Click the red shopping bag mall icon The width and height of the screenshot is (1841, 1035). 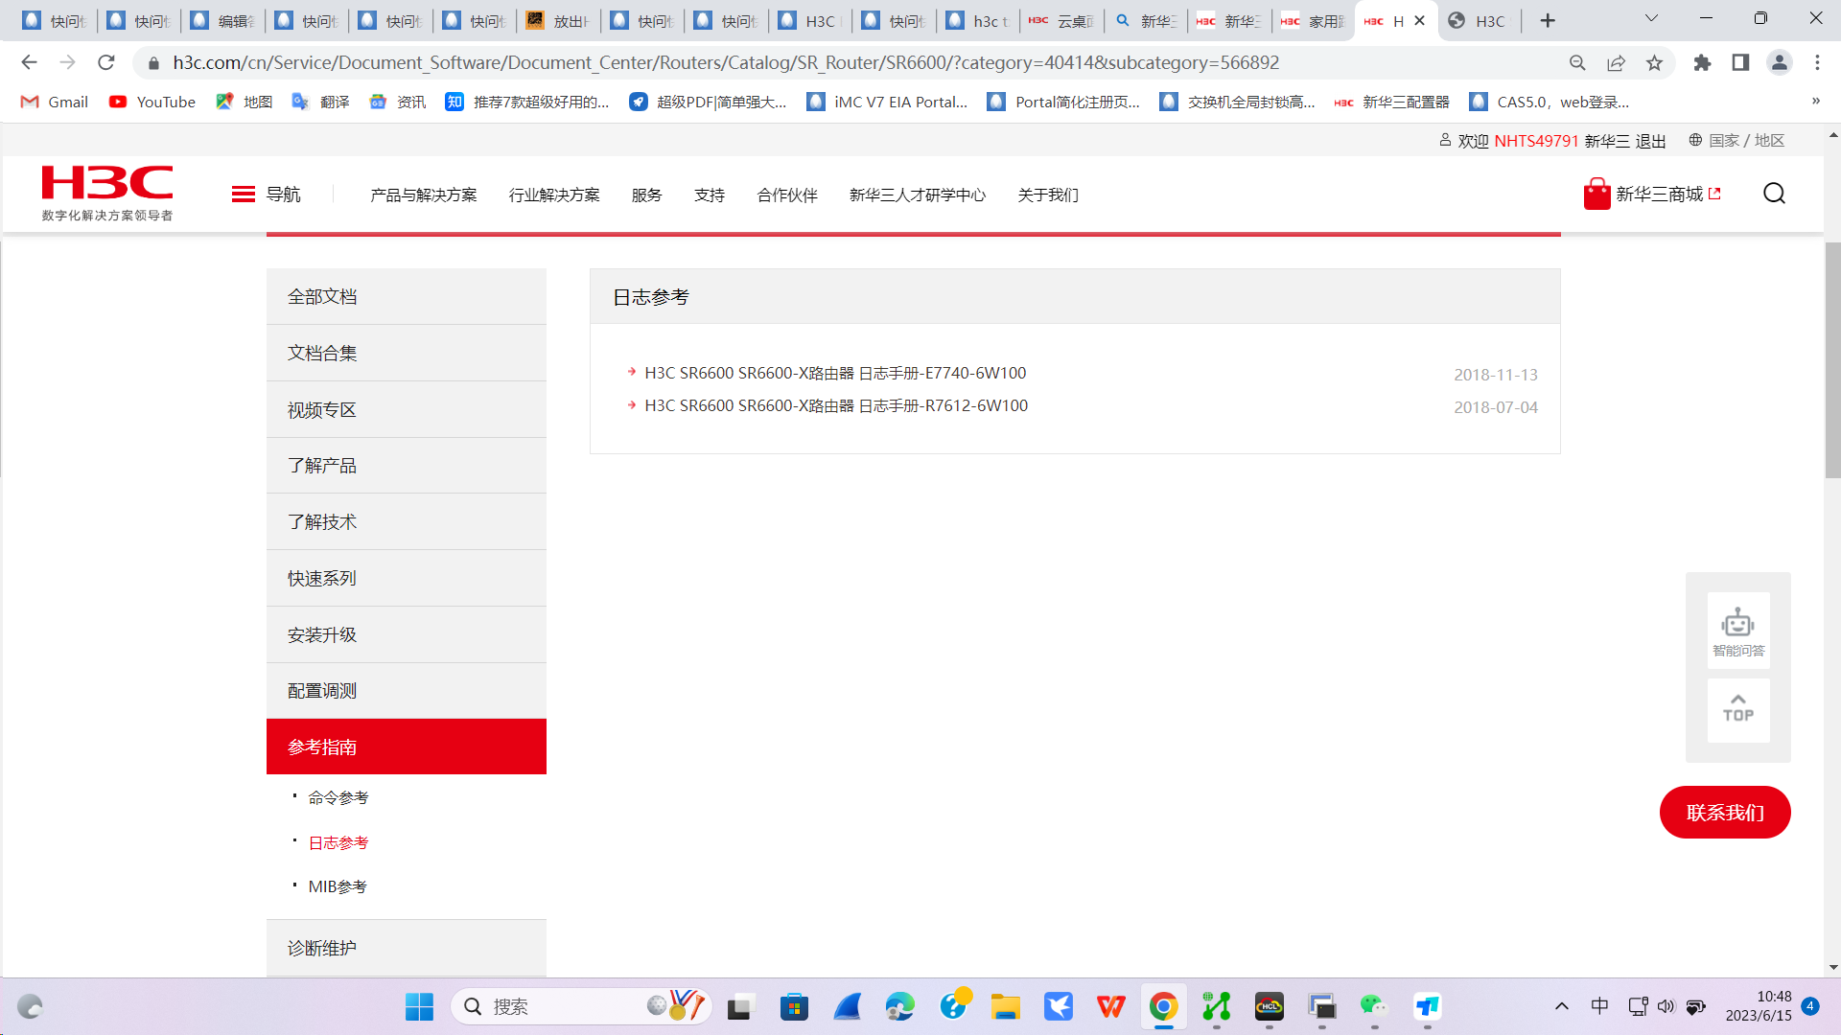click(1596, 195)
